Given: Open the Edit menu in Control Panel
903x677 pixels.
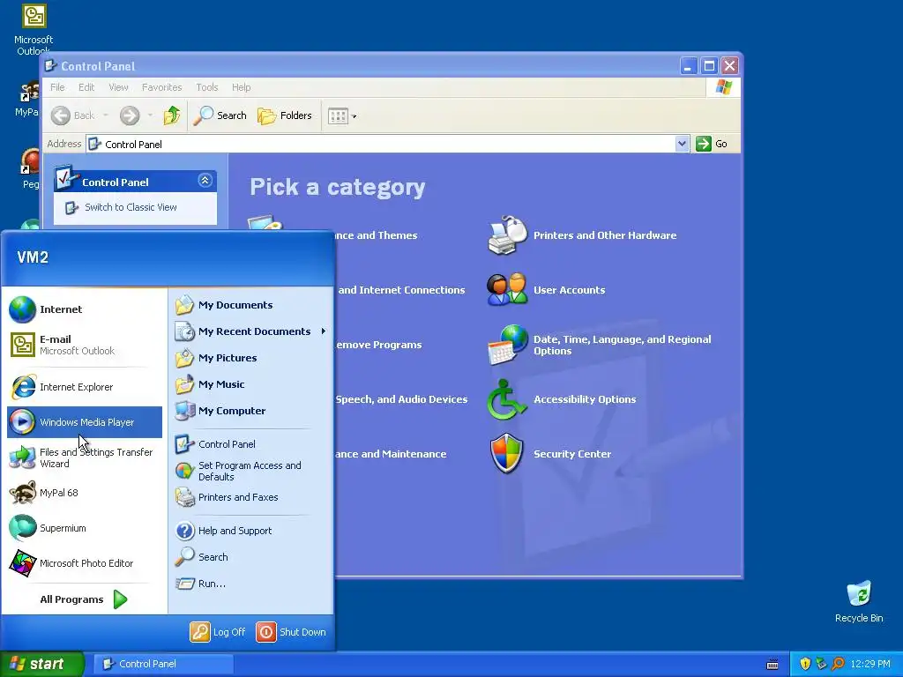Looking at the screenshot, I should (x=86, y=87).
